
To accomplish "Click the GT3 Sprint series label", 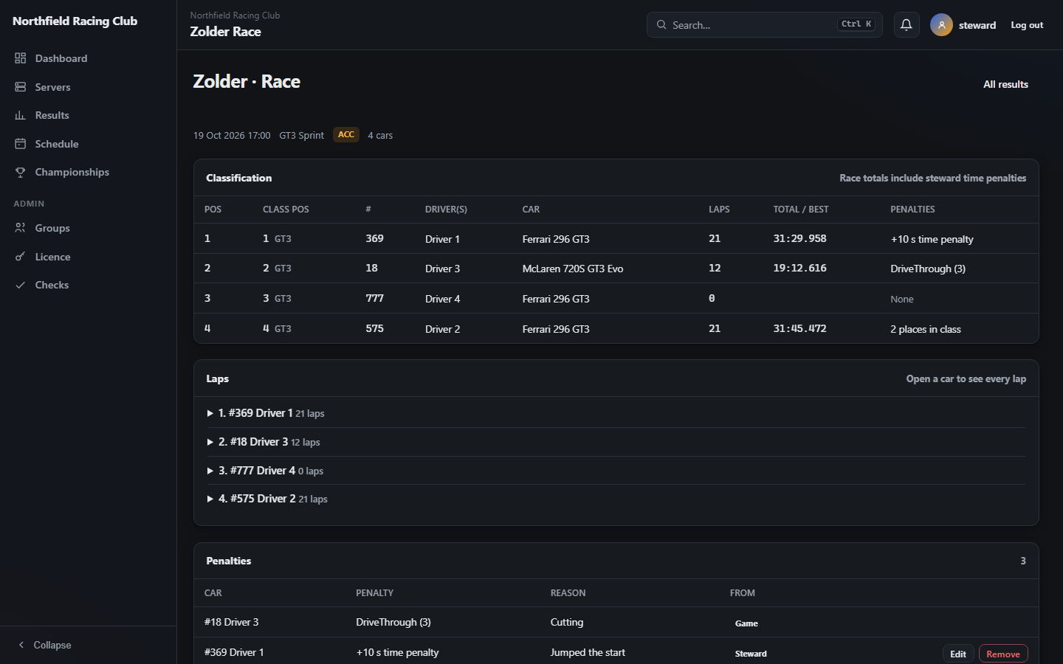I will point(301,135).
